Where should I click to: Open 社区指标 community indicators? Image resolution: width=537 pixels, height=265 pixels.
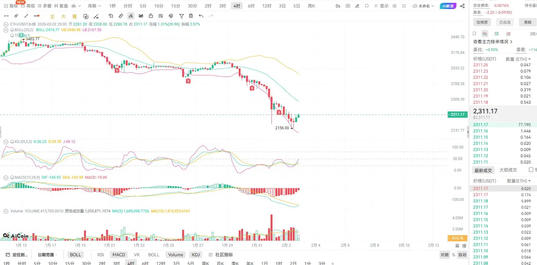coord(221,255)
